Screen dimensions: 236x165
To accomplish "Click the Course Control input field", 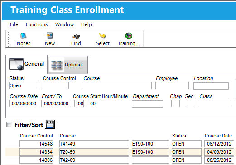I will (x=56, y=85).
